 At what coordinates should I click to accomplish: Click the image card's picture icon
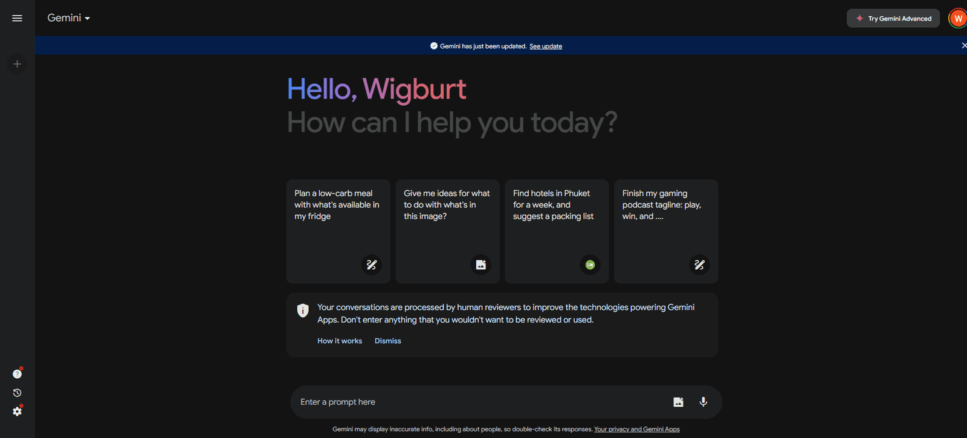481,265
